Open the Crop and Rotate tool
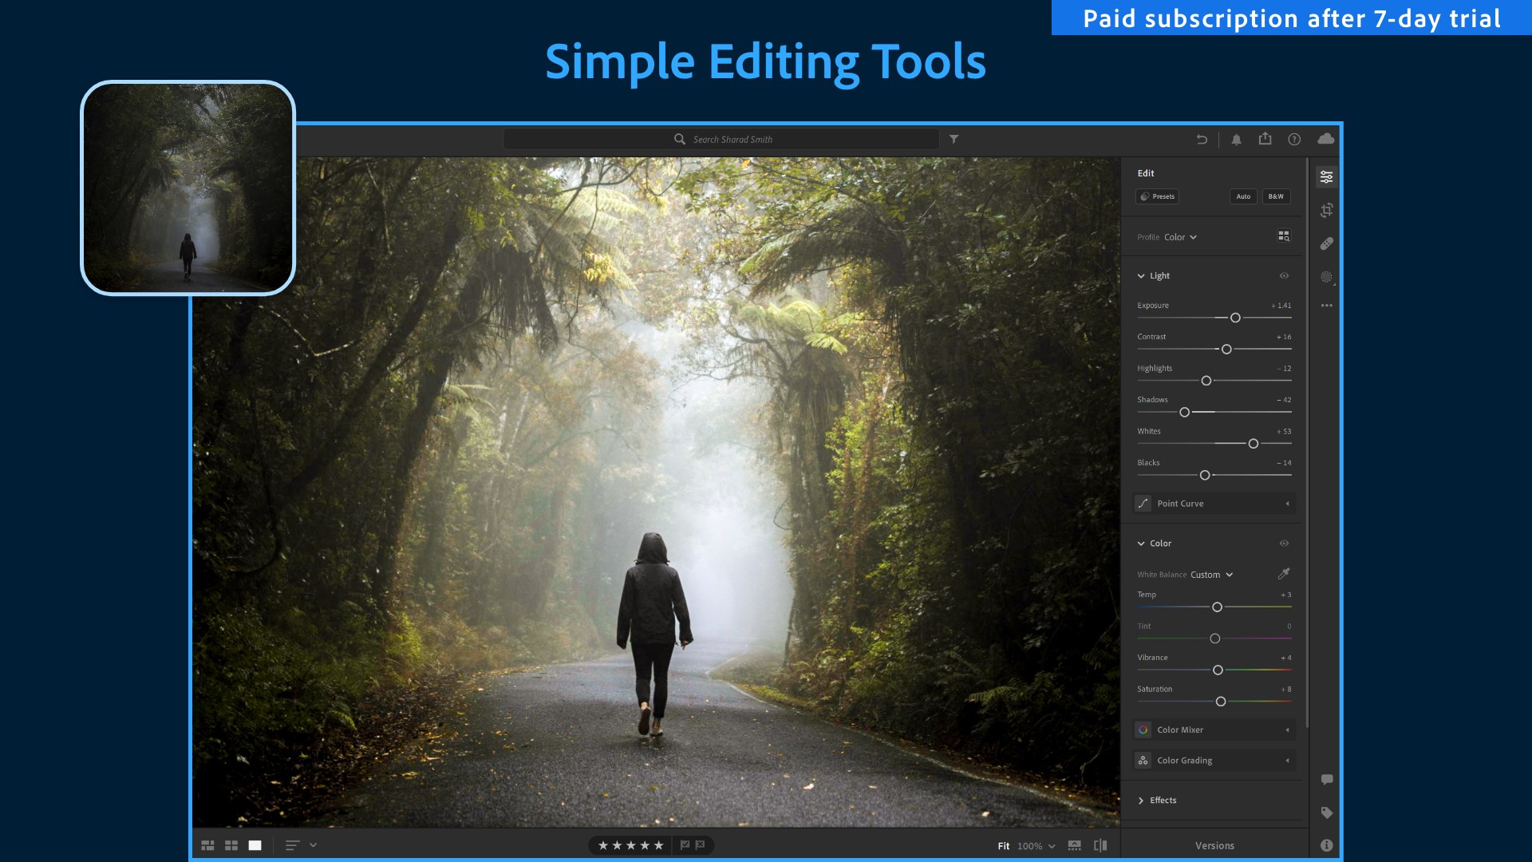This screenshot has height=862, width=1532. point(1326,211)
